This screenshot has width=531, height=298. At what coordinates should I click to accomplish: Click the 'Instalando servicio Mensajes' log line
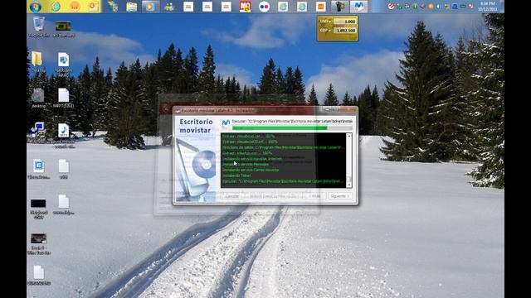click(x=246, y=164)
